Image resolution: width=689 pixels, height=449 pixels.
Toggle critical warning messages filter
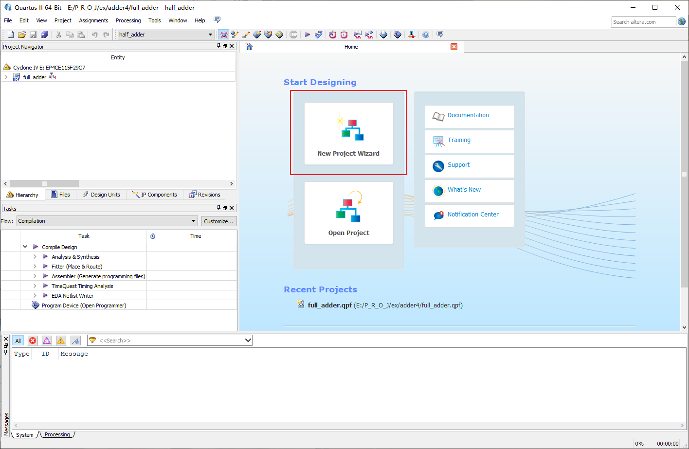pyautogui.click(x=47, y=341)
